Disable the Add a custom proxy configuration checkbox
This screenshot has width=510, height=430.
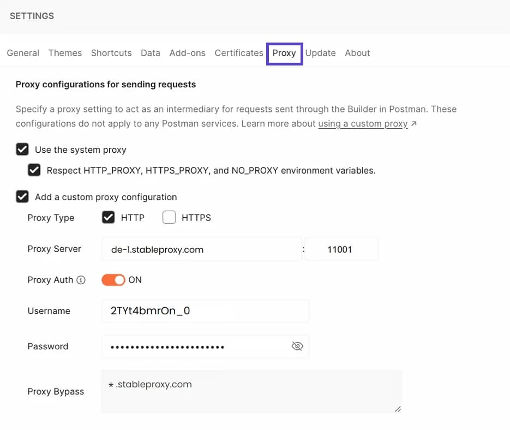click(x=22, y=196)
